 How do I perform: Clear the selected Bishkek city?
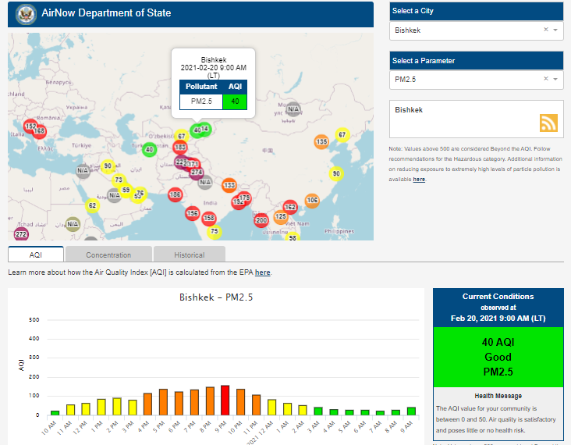point(546,30)
